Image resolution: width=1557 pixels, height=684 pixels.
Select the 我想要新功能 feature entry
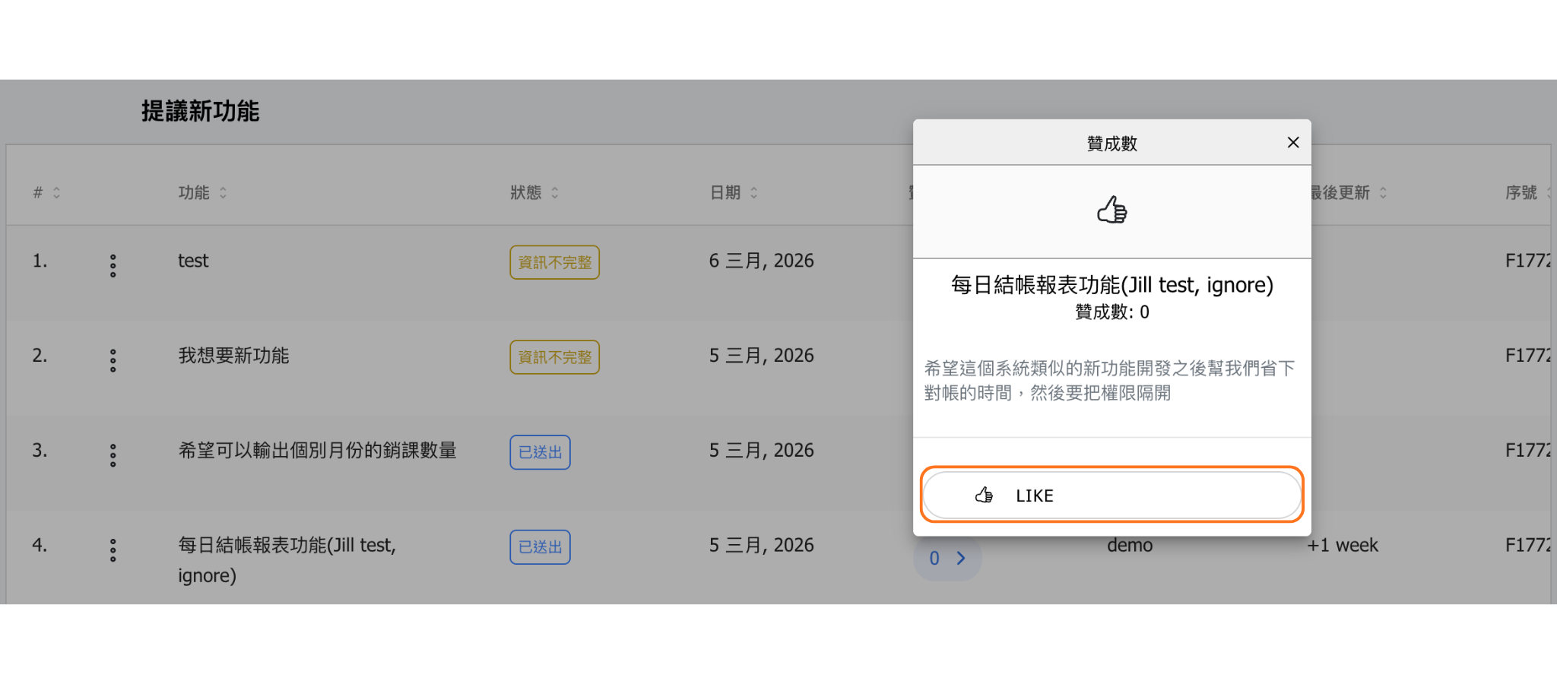[x=233, y=356]
